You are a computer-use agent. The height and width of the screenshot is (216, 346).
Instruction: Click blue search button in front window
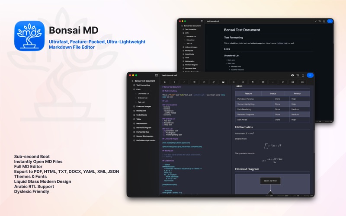310,75
